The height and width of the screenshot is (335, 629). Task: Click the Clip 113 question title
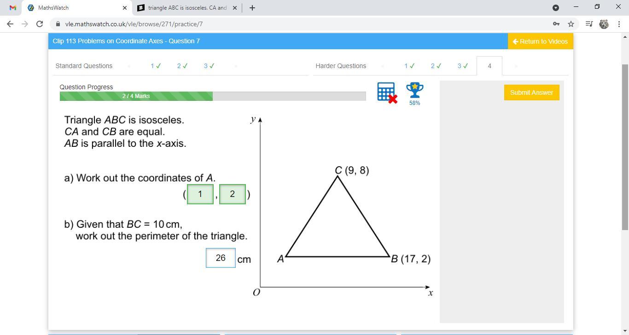tap(126, 41)
